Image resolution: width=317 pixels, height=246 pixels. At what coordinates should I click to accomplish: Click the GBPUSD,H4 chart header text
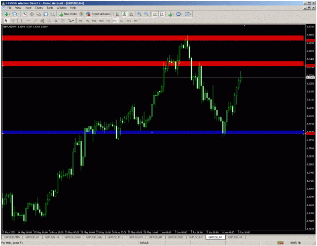[25, 26]
